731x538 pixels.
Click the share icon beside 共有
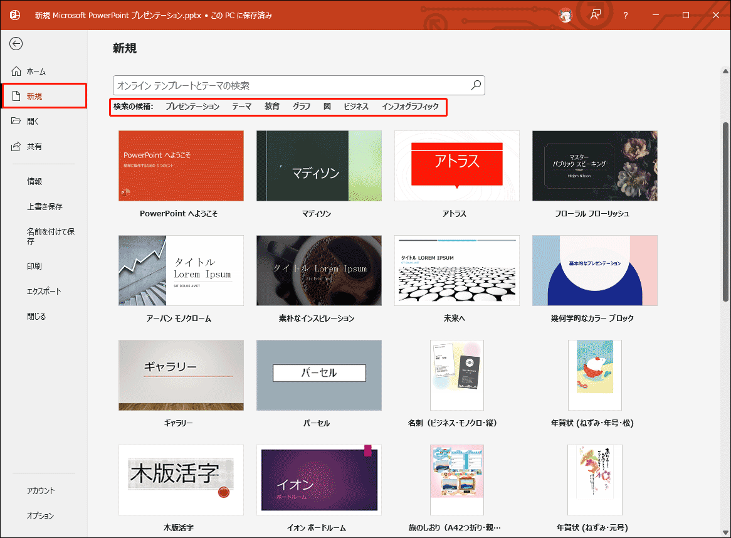tap(16, 146)
